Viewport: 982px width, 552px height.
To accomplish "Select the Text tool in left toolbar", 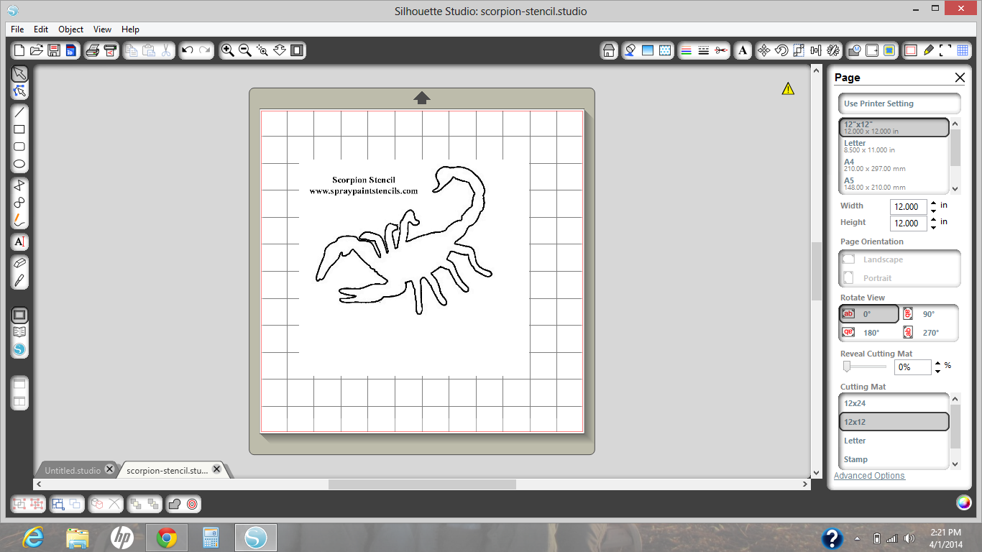I will click(19, 242).
